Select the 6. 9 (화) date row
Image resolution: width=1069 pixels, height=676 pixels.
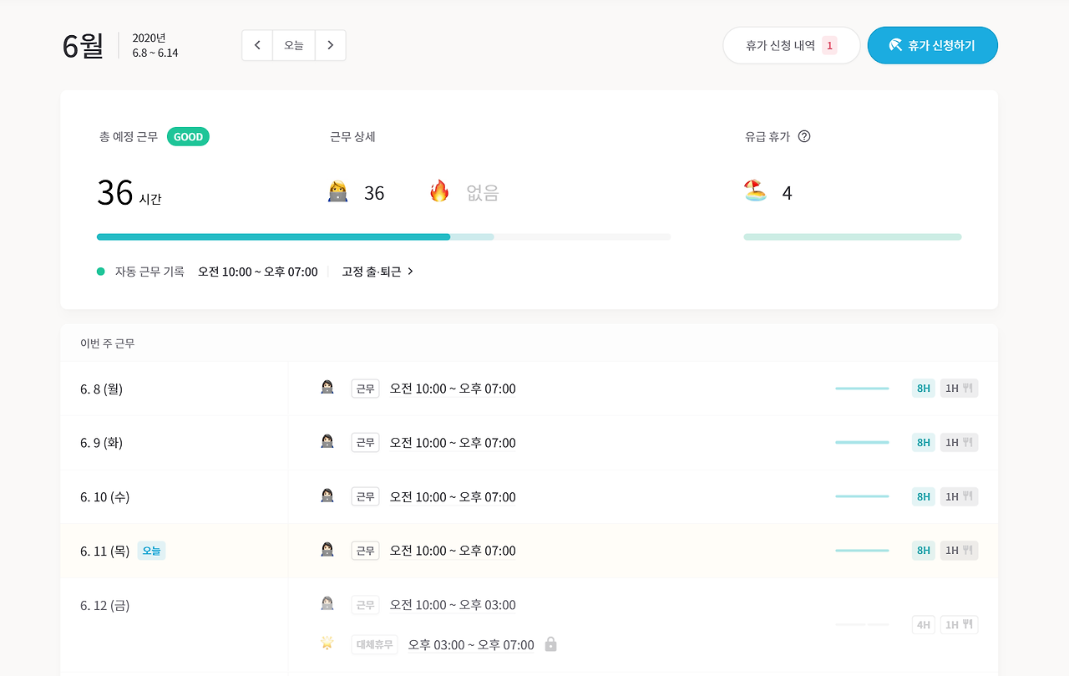[529, 443]
